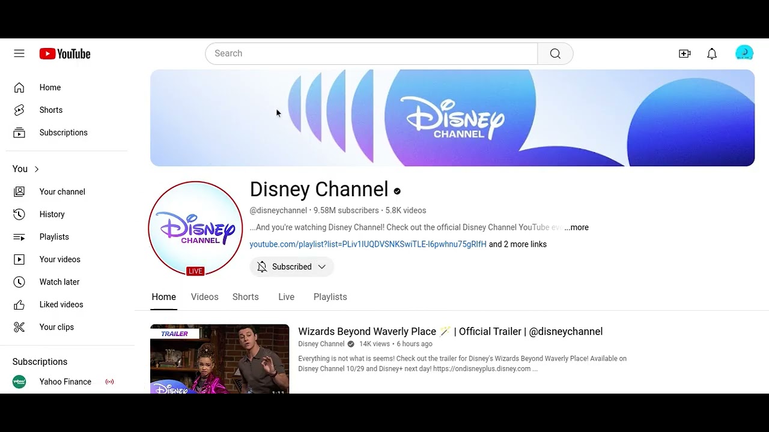Viewport: 769px width, 432px height.
Task: Open the Home sidebar label
Action: pyautogui.click(x=50, y=88)
